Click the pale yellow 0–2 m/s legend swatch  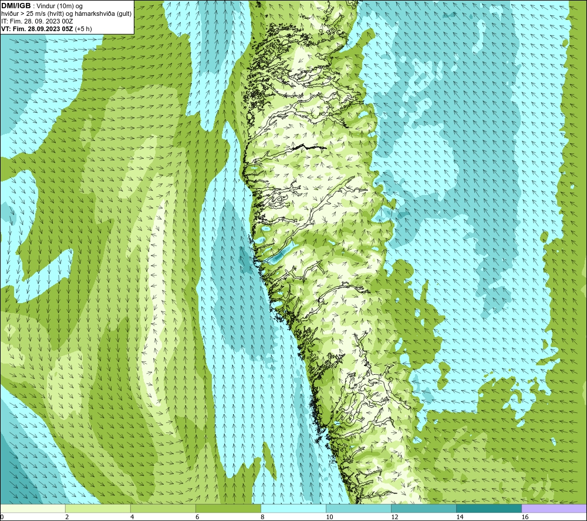click(x=33, y=508)
